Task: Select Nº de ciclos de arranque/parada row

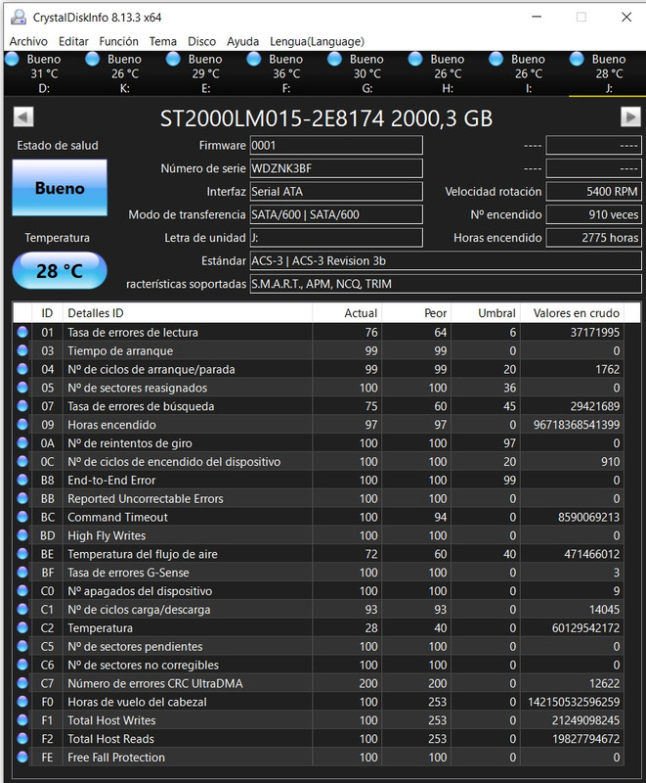Action: coord(319,369)
